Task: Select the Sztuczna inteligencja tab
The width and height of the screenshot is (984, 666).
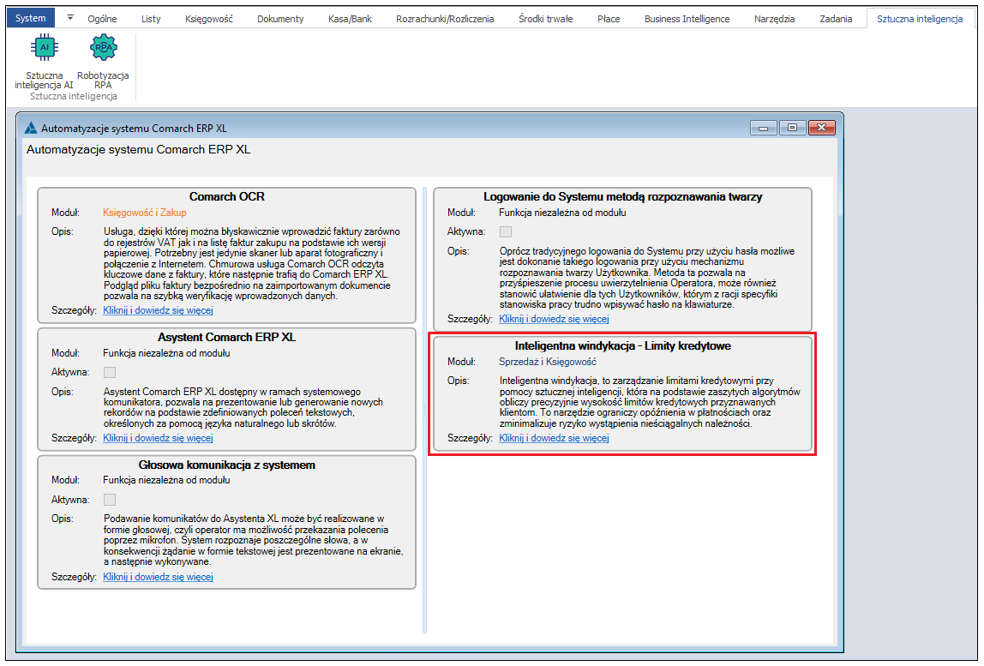Action: [x=920, y=19]
